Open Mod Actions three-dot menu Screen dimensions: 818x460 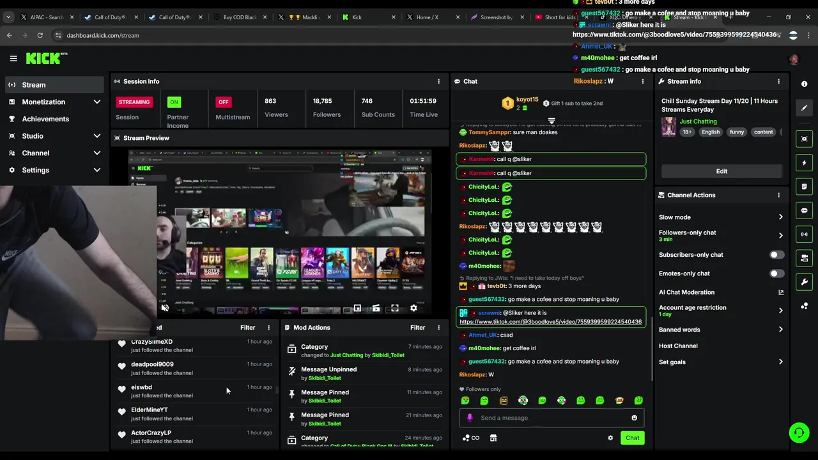pyautogui.click(x=438, y=327)
